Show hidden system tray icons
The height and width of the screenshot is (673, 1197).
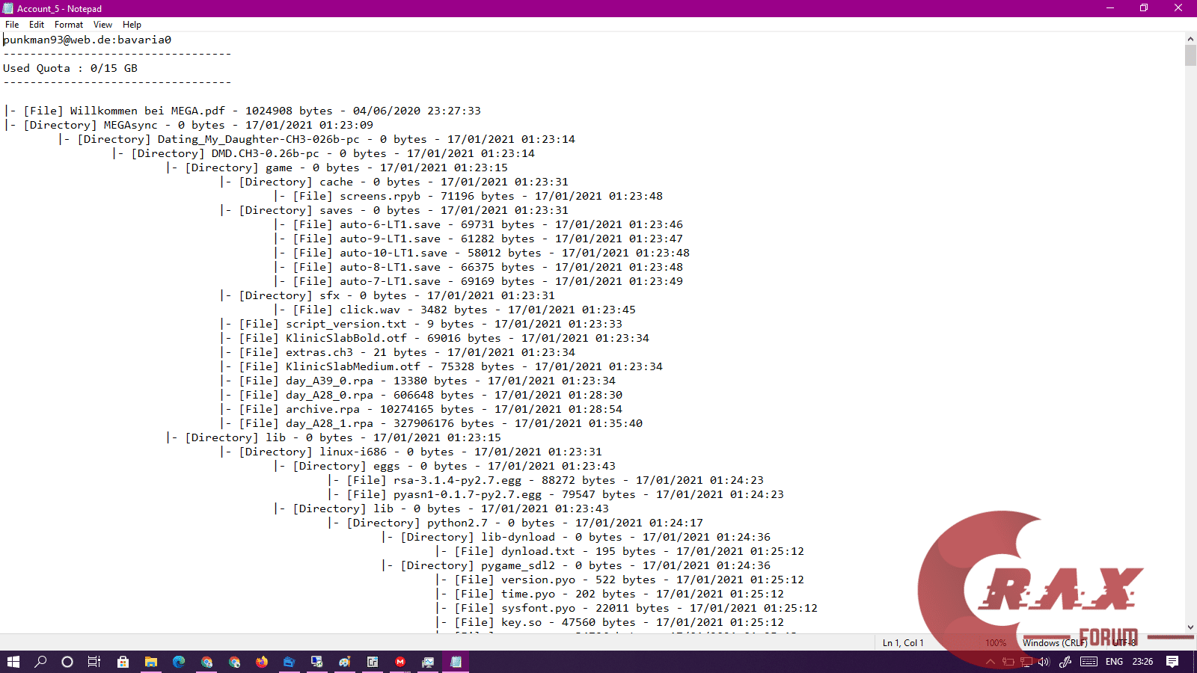pos(991,662)
